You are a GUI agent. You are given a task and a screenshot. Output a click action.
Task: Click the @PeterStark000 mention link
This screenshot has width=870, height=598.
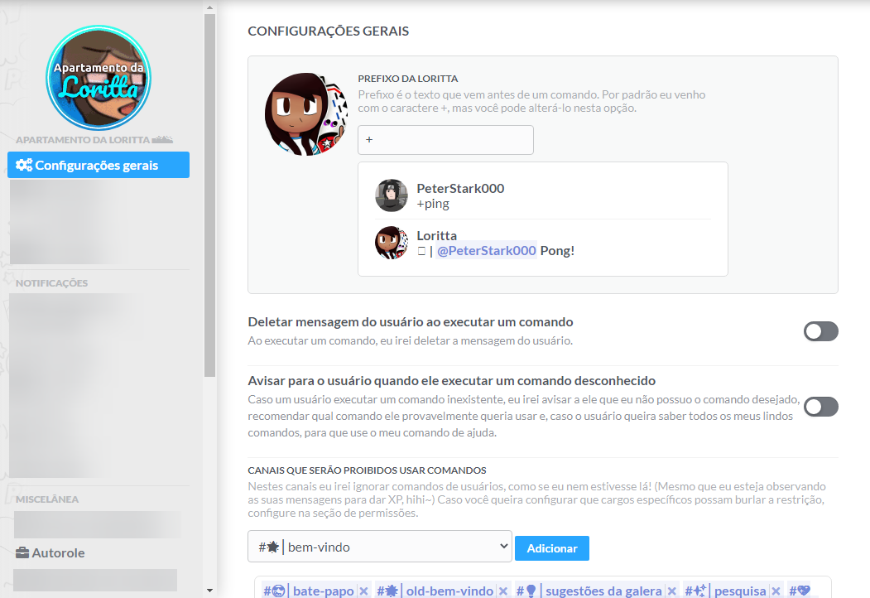pyautogui.click(x=486, y=249)
